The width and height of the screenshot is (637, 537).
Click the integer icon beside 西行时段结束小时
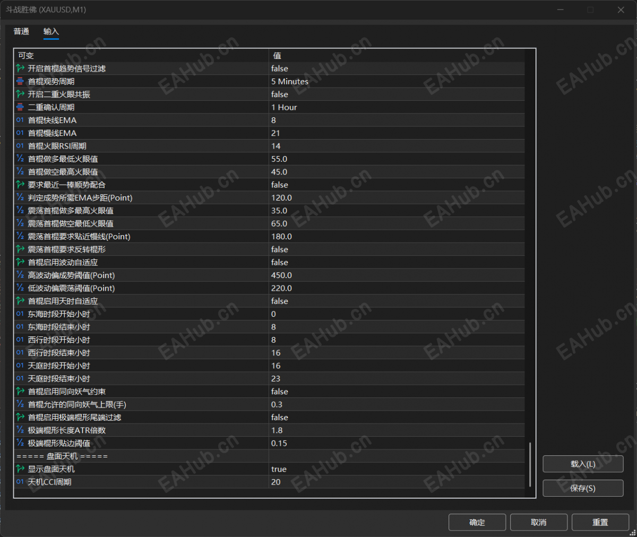click(20, 353)
